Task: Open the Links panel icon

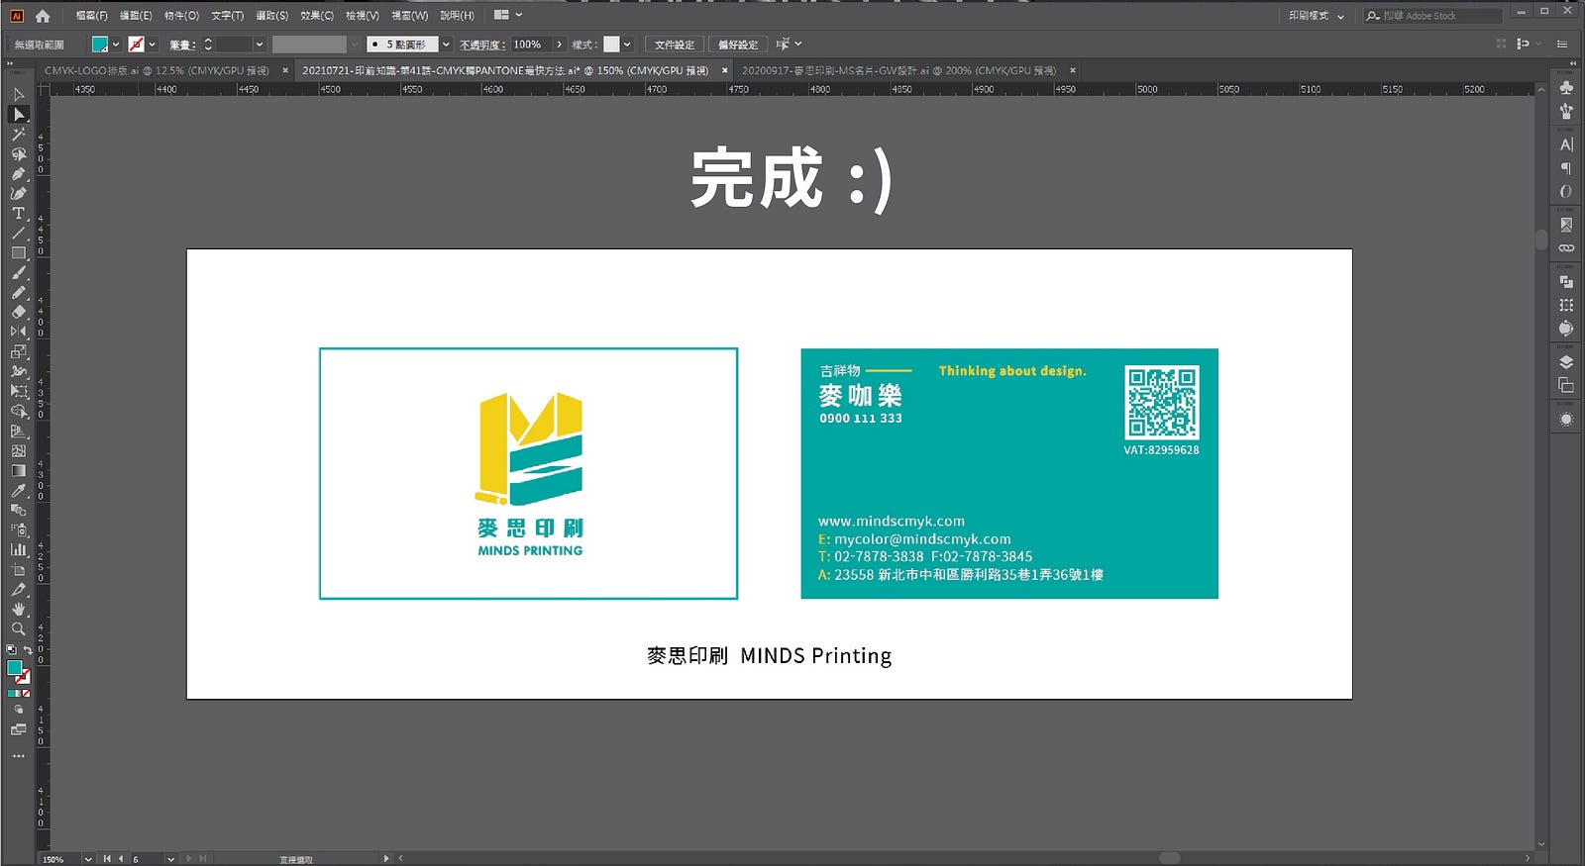Action: 1566,248
